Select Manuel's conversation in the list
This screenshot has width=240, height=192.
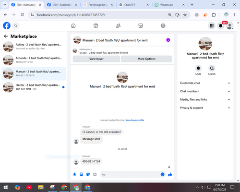click(34, 73)
